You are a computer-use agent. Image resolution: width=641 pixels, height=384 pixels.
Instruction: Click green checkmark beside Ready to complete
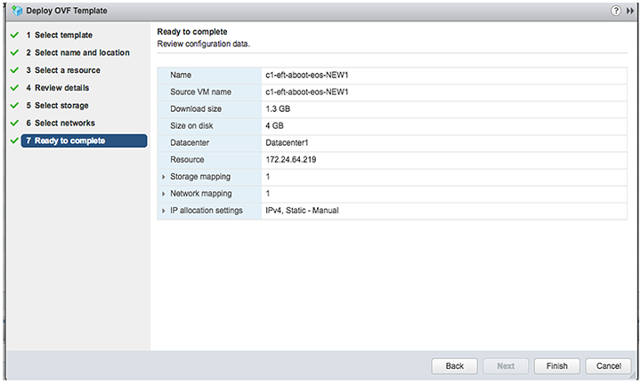pyautogui.click(x=15, y=140)
